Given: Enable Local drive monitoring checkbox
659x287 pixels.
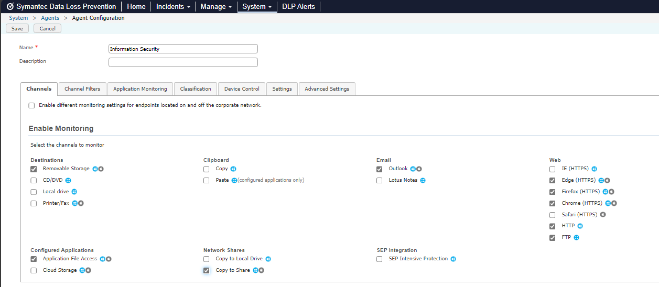Looking at the screenshot, I should point(34,192).
